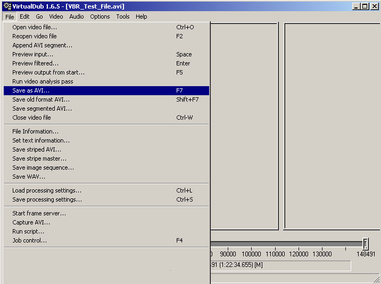Image resolution: width=381 pixels, height=284 pixels.
Task: Open the Go menu
Action: [x=39, y=16]
